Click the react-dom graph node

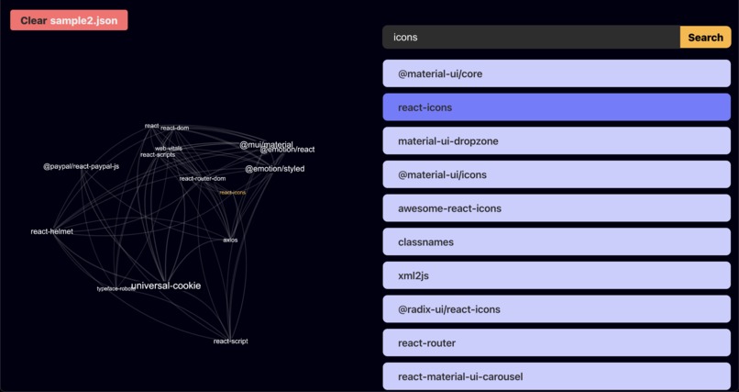click(175, 128)
